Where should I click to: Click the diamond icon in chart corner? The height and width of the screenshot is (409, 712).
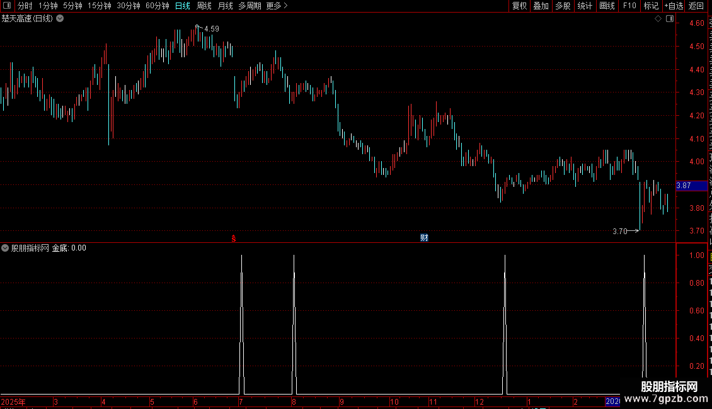tap(658, 19)
